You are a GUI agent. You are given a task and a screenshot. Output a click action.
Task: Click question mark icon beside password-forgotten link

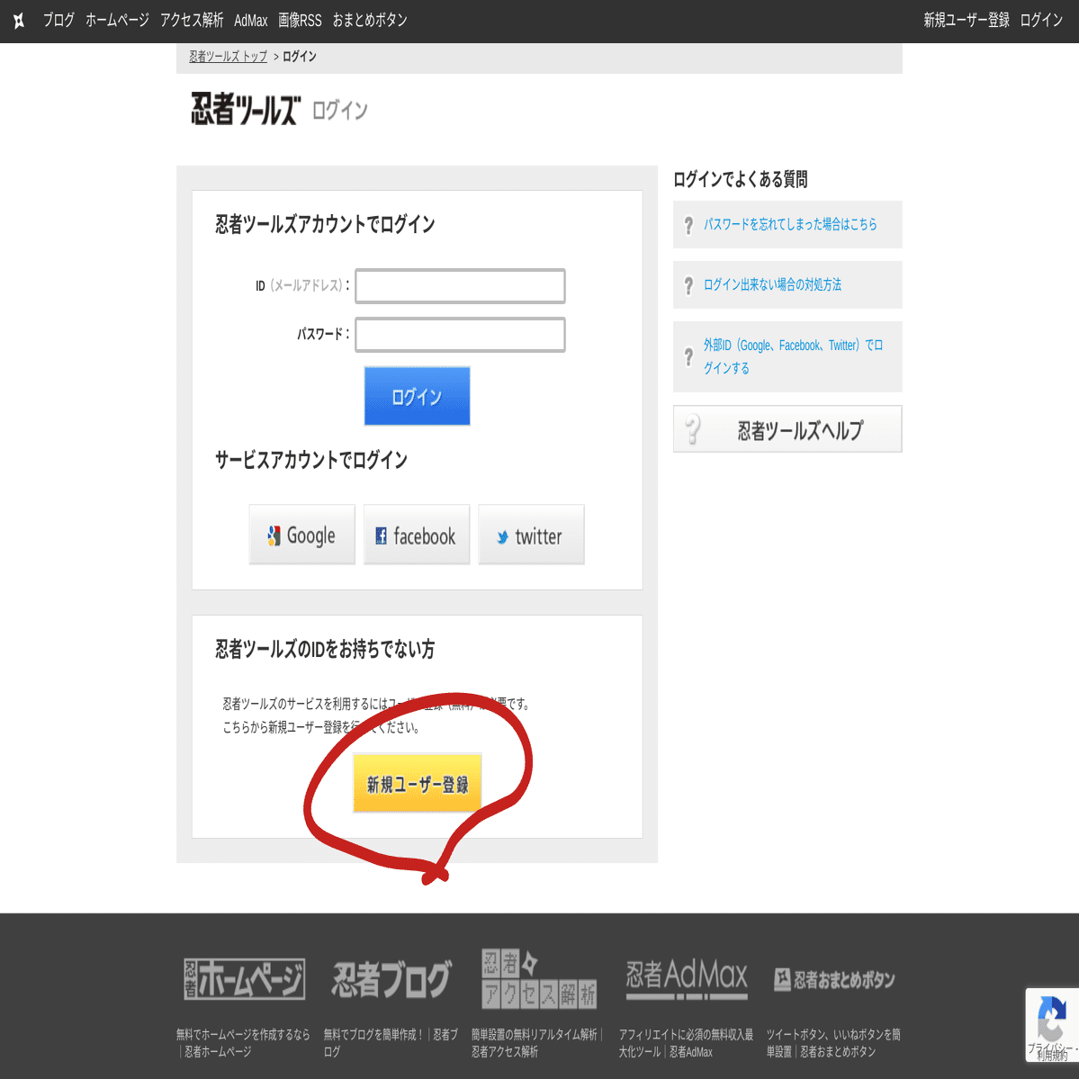click(688, 225)
